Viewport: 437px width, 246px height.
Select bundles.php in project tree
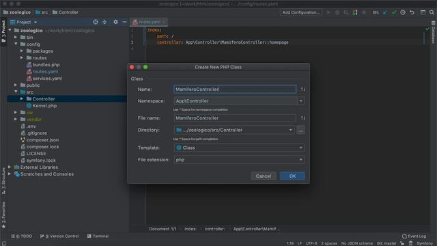(x=43, y=65)
